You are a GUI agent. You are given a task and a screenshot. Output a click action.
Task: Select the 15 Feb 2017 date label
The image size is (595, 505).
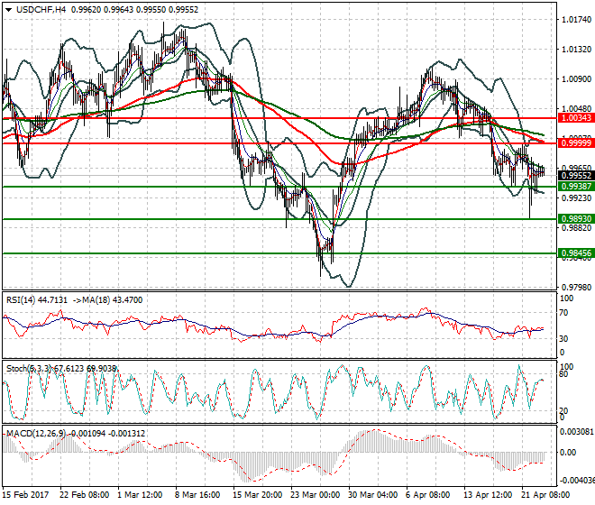(x=25, y=495)
